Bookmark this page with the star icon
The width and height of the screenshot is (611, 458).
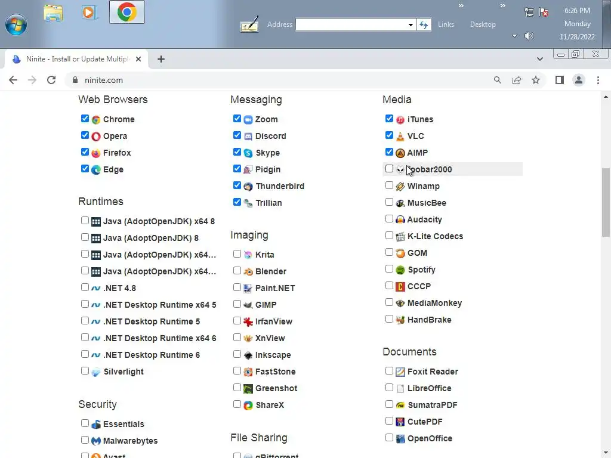coord(536,80)
